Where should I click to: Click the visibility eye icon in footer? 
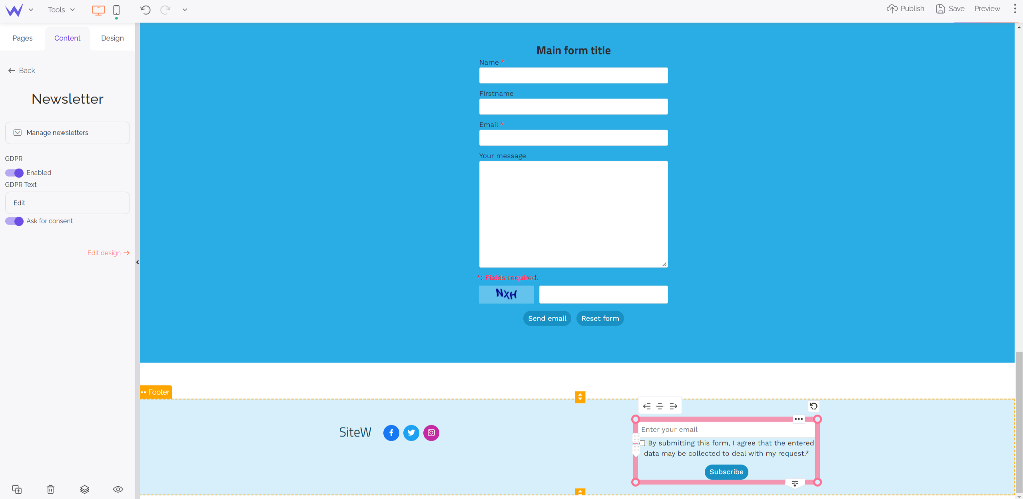118,489
